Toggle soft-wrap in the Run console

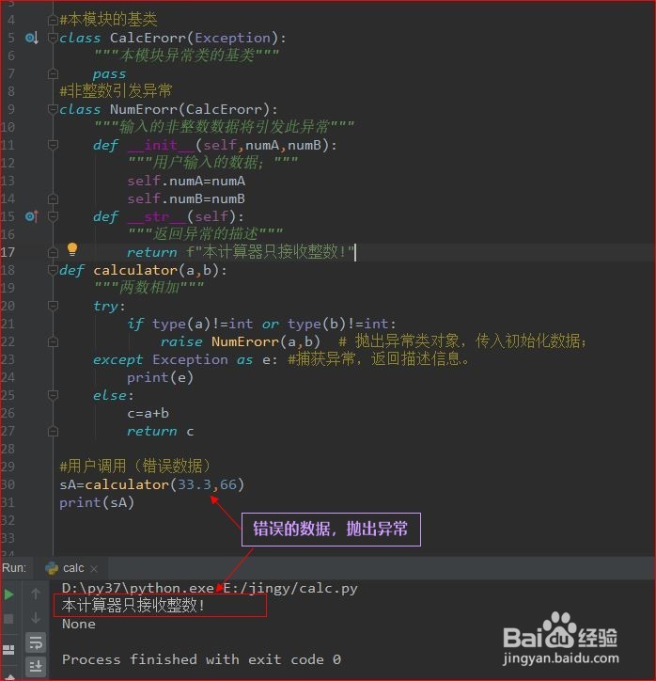[36, 641]
